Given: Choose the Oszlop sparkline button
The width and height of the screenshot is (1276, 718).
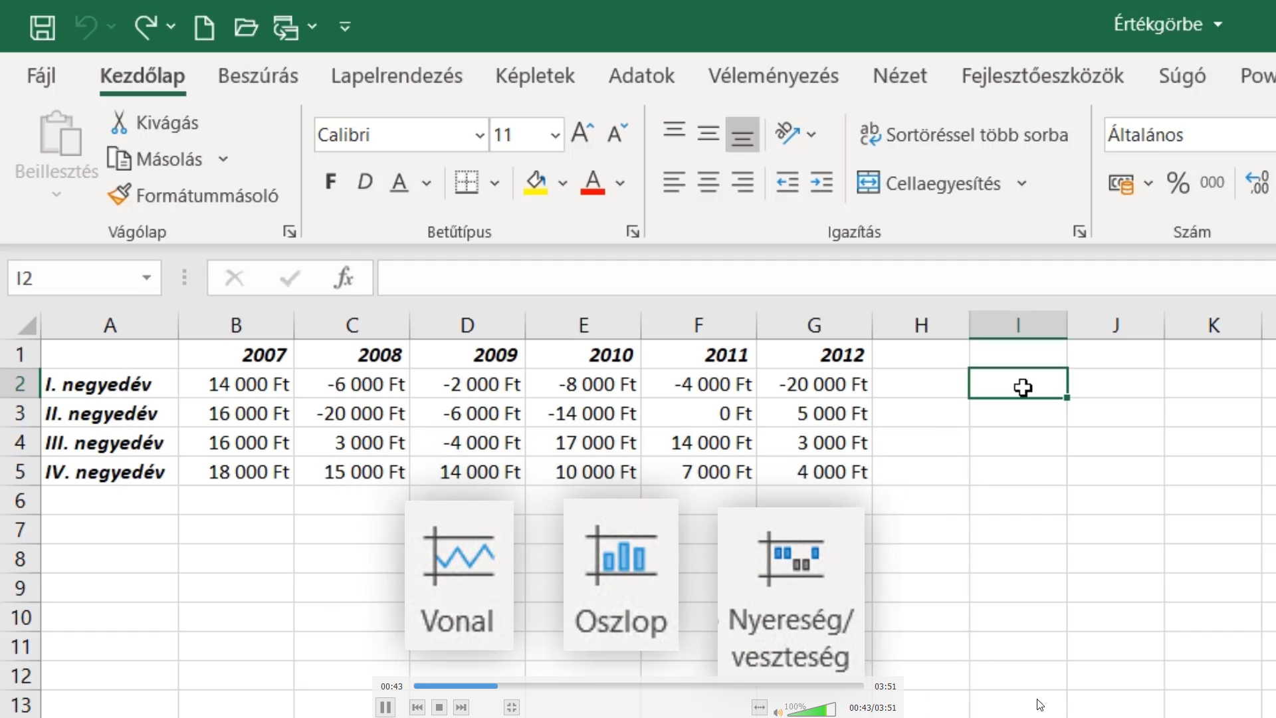Looking at the screenshot, I should coord(621,576).
